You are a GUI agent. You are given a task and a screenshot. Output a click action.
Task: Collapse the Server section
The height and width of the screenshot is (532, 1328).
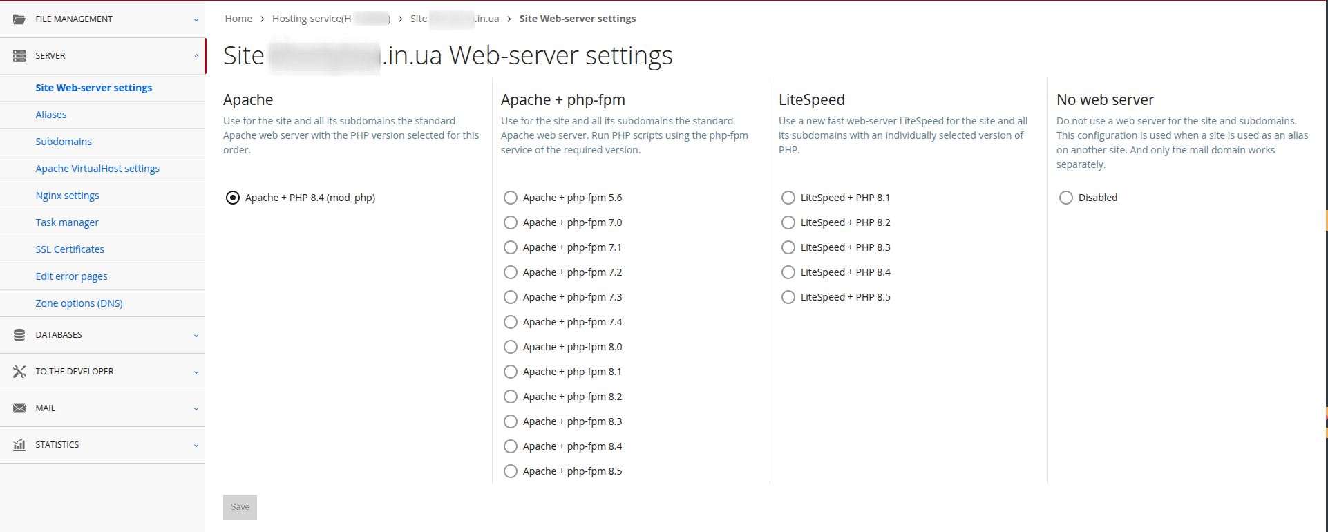(196, 55)
